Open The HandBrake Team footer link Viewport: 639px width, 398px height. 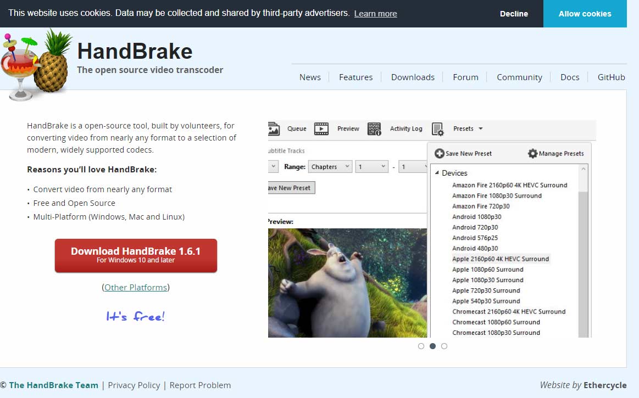point(53,385)
